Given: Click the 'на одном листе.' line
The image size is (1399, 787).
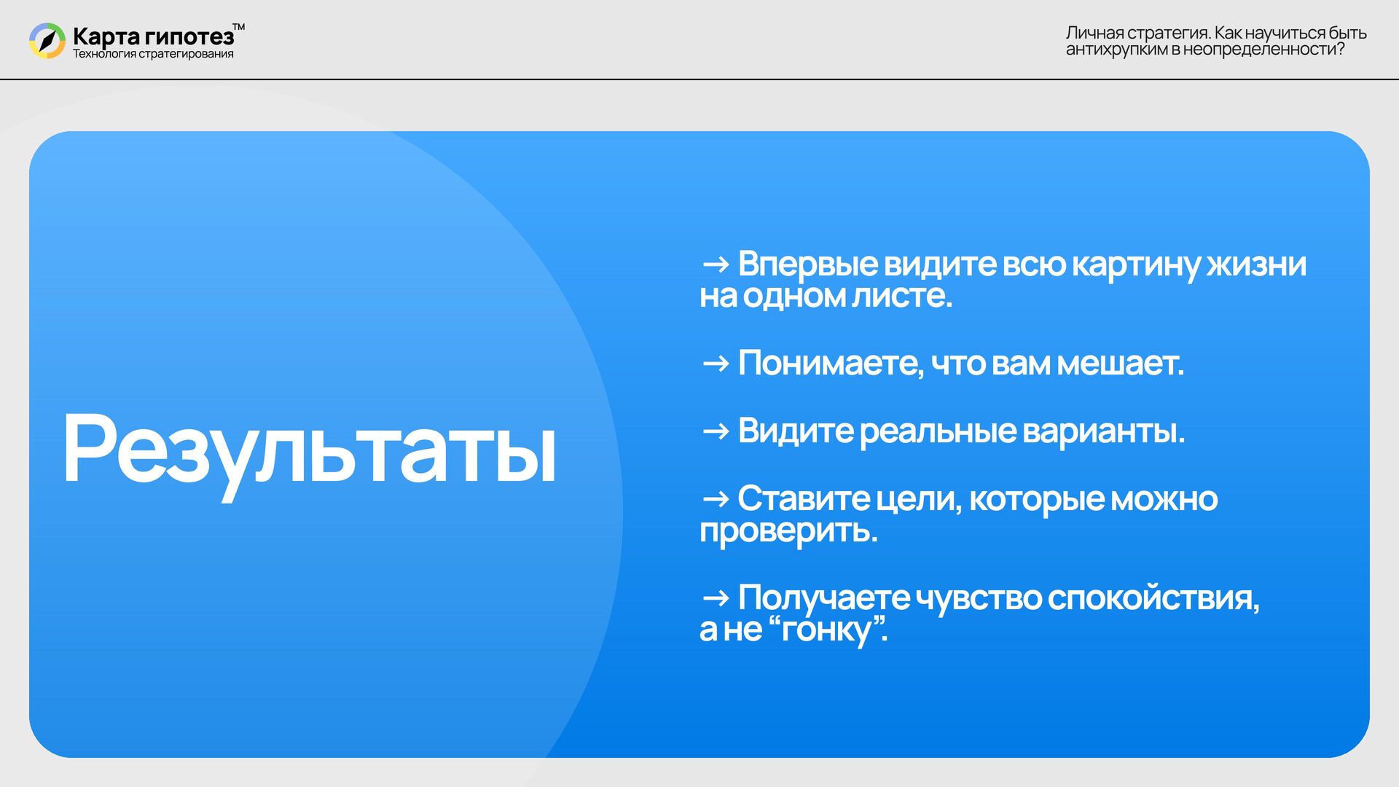Looking at the screenshot, I should (826, 296).
